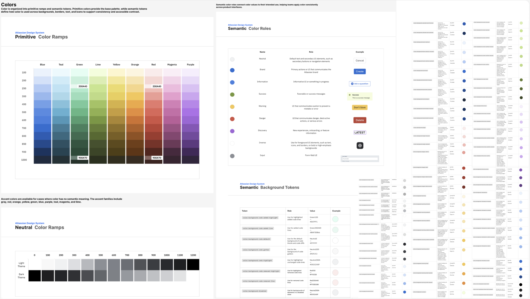This screenshot has width=530, height=299.
Task: Click the Atlassian Design System link above Semantic Color Roles
Action: [x=240, y=25]
